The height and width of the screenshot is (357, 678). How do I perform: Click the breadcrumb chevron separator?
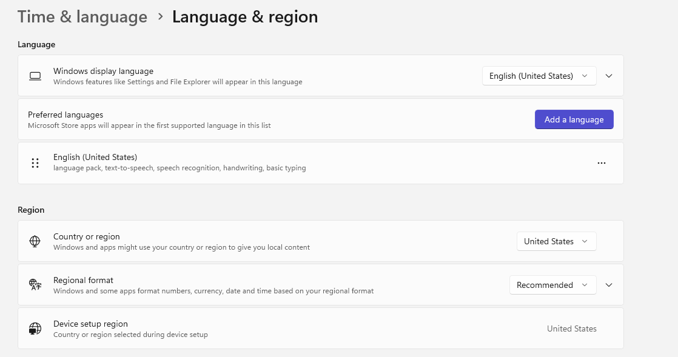(161, 17)
